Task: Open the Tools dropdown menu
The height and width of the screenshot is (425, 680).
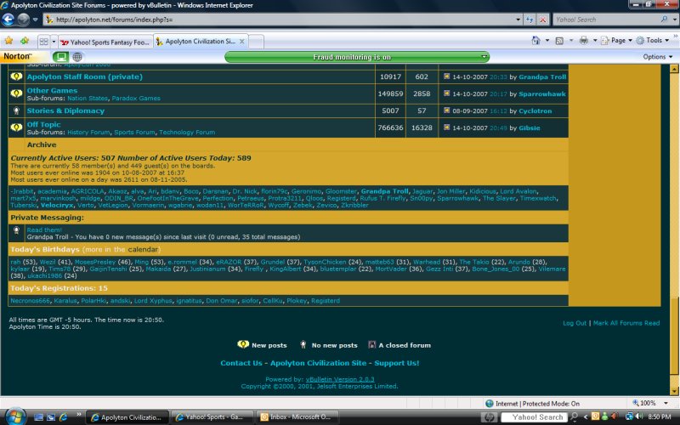Action: pyautogui.click(x=653, y=40)
